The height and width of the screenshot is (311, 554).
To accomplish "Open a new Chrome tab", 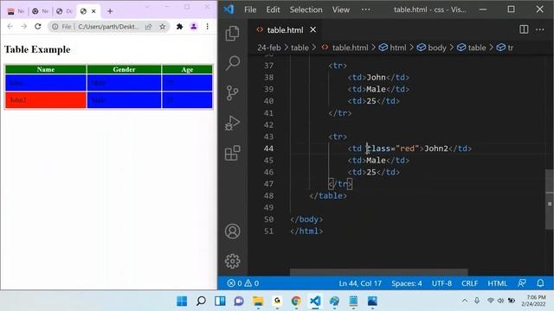I will pyautogui.click(x=110, y=11).
